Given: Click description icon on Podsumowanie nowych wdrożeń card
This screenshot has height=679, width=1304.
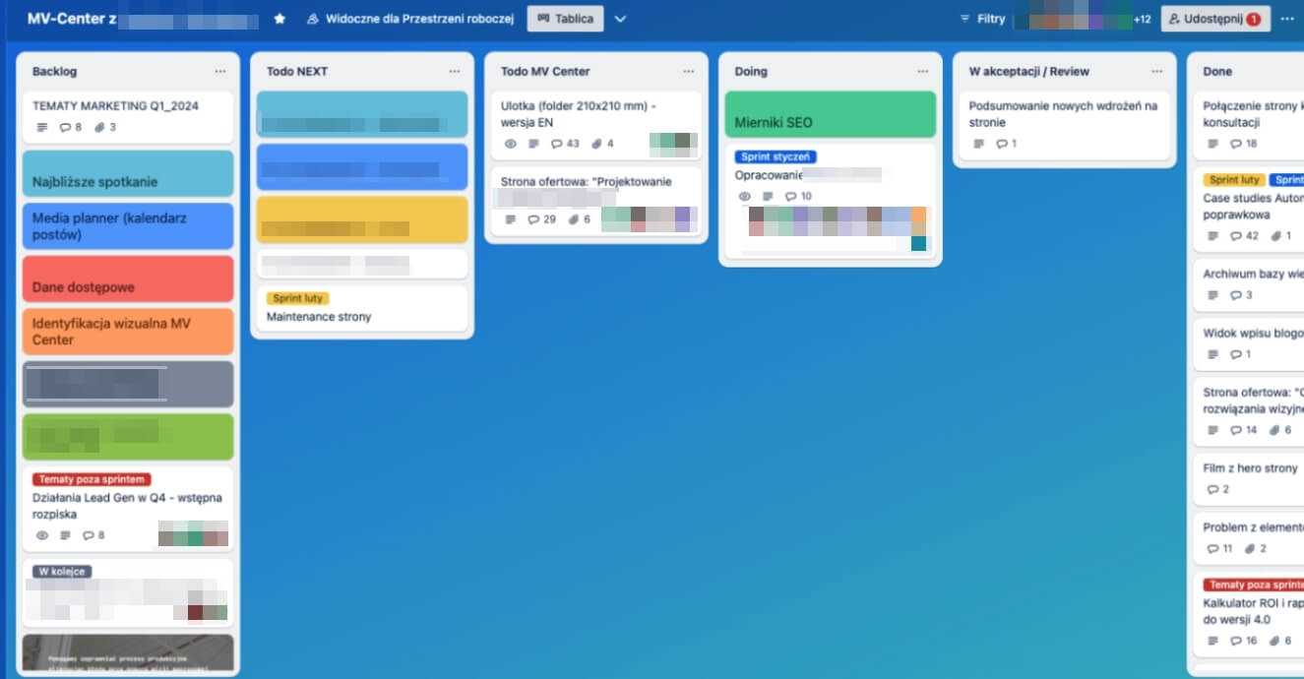Looking at the screenshot, I should (978, 144).
